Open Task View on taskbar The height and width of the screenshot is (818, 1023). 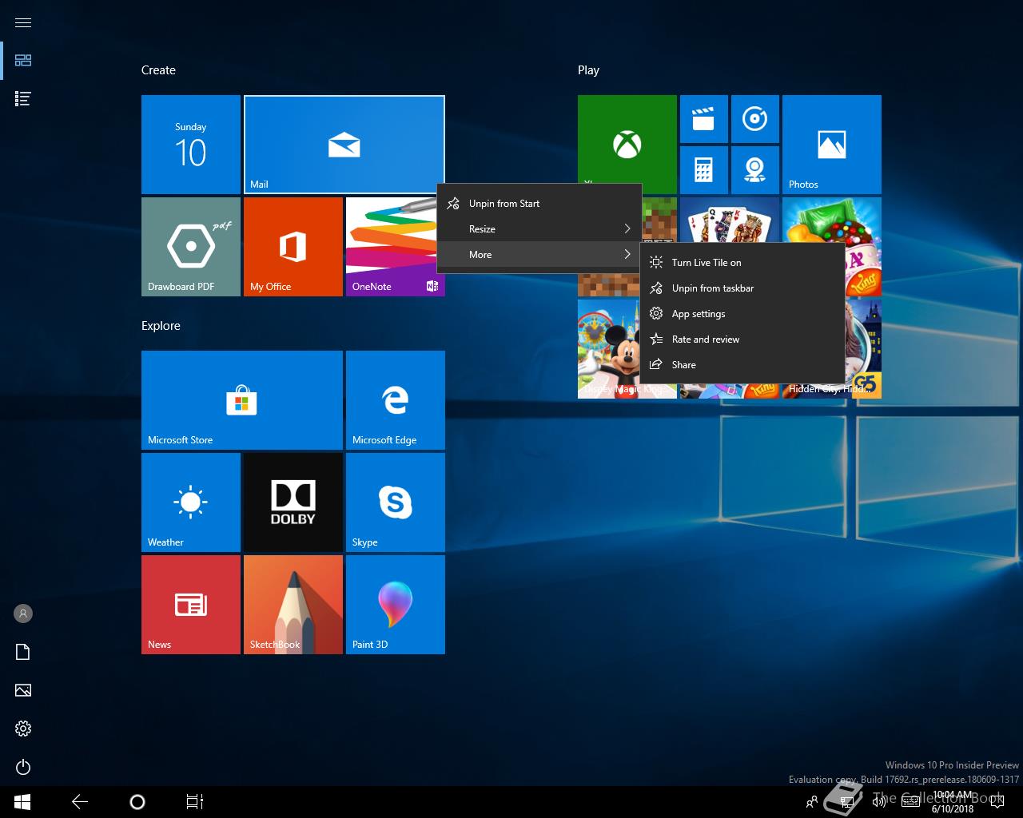click(195, 802)
